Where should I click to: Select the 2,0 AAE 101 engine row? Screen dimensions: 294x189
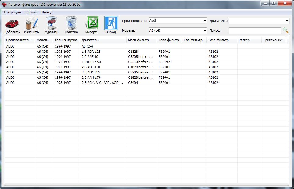[147, 57]
